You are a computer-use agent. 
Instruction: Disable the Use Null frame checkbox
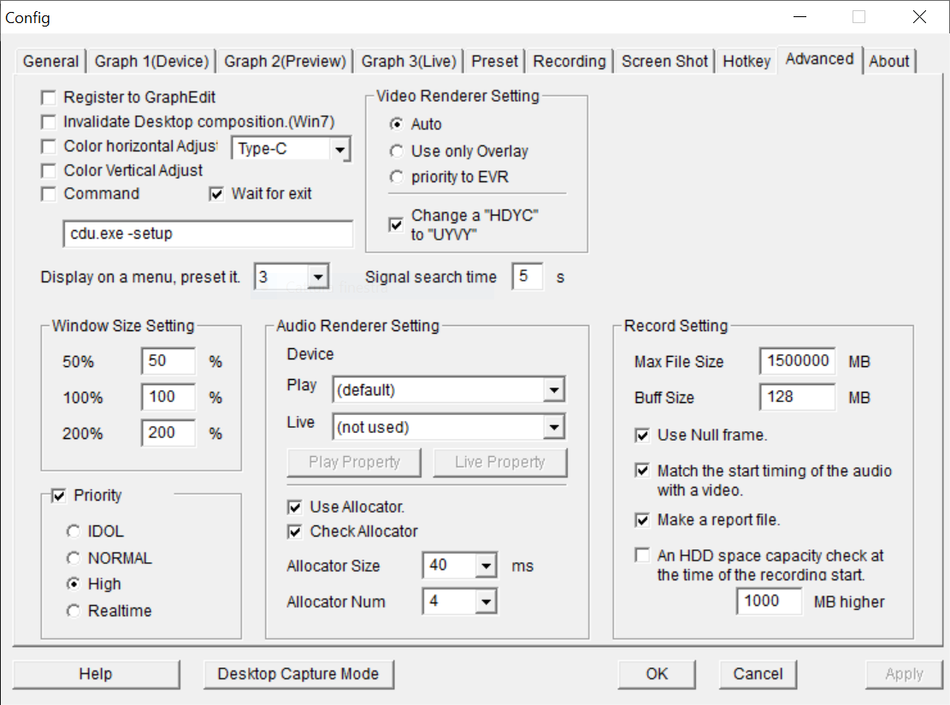click(642, 435)
